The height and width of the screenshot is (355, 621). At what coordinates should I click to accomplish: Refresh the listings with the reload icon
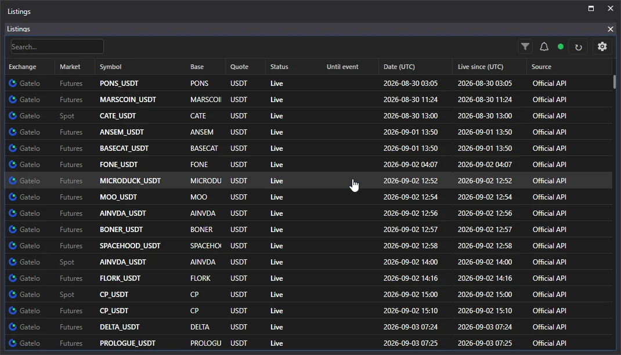pos(578,47)
